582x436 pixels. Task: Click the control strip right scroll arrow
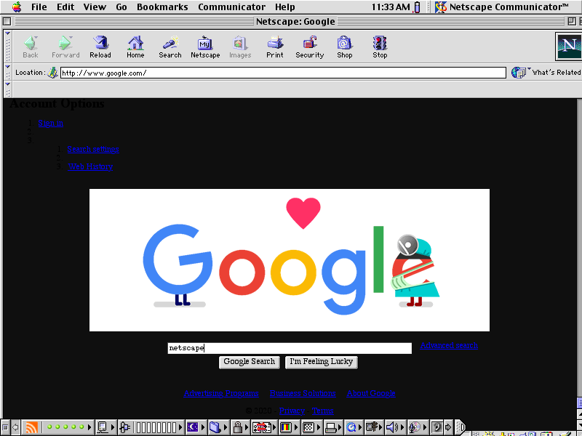[448, 427]
